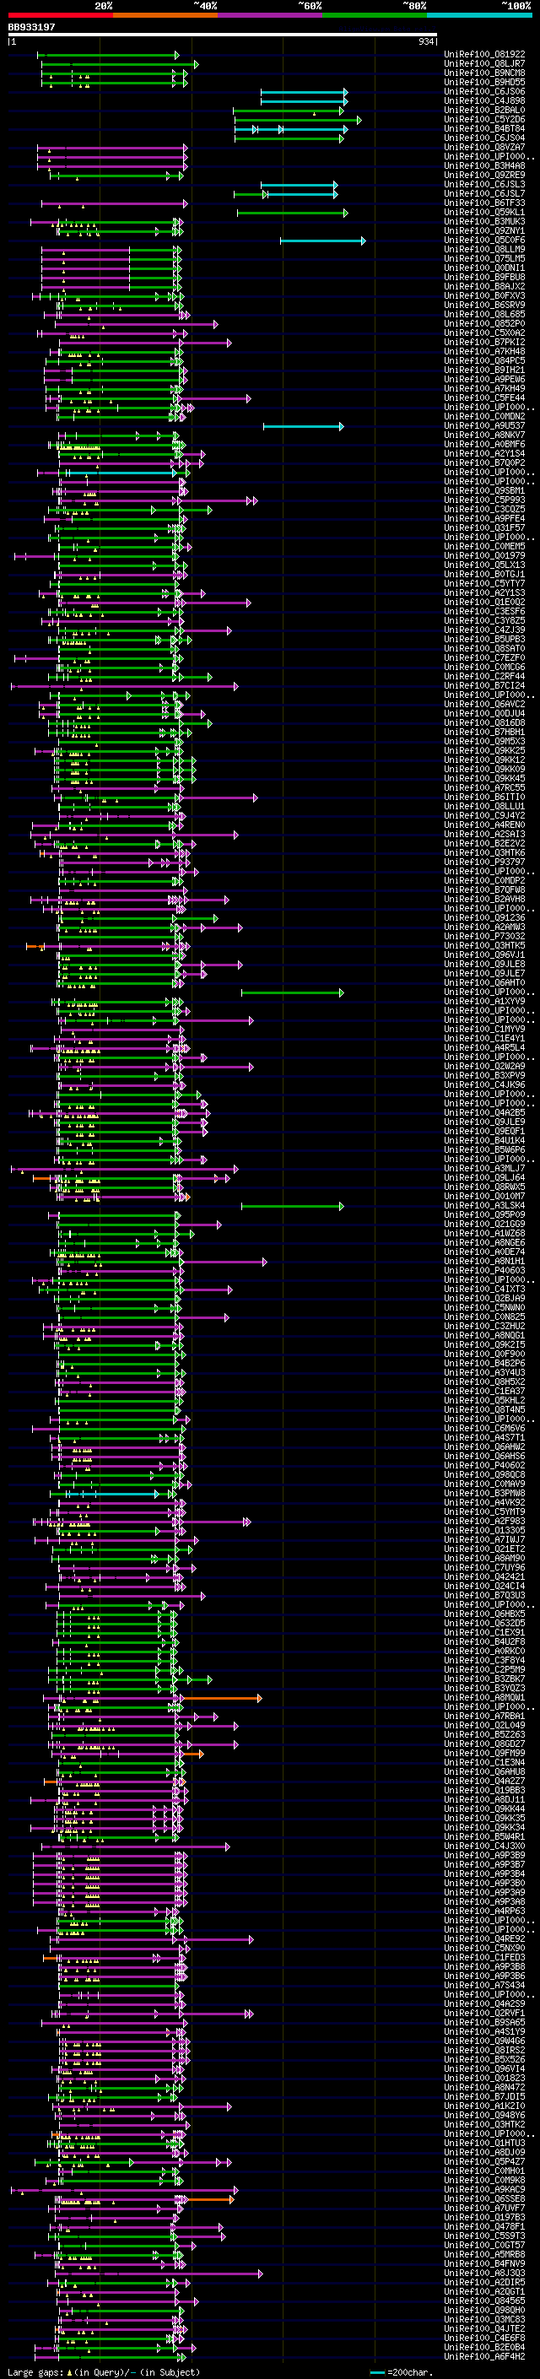Select label UniRef100_A6F4H2
Screen dimensions: 540x2379
[484, 2356]
